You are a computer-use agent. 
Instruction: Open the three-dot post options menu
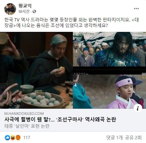click(x=136, y=9)
